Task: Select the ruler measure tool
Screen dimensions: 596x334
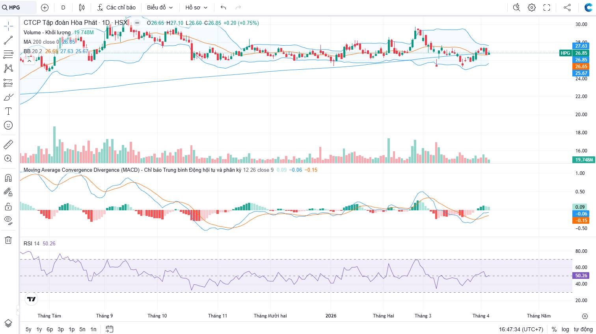Action: [x=8, y=145]
